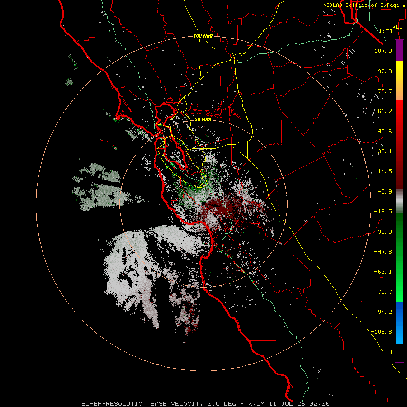Click the -47.6 velocity scale value
407x407 pixels.
click(x=383, y=251)
